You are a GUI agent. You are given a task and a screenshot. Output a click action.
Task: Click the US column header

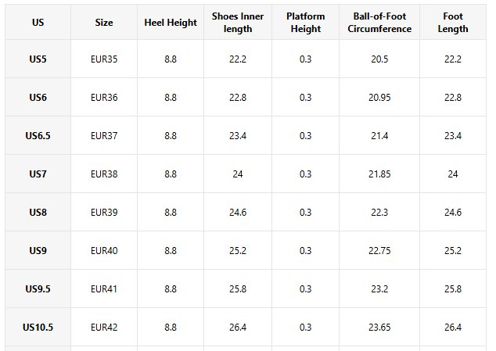point(38,23)
